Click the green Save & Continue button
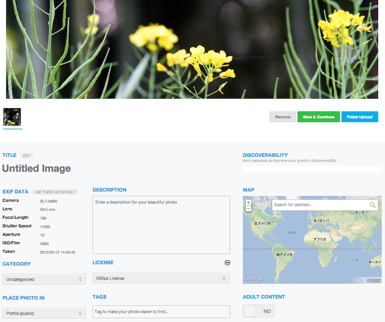The width and height of the screenshot is (385, 322). (x=319, y=117)
